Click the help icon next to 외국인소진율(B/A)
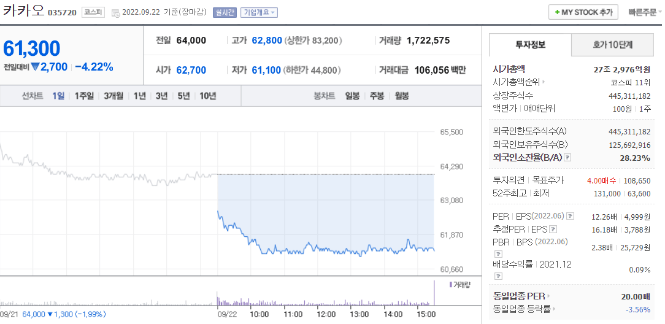Screen dimensions: 665x324 coord(568,158)
